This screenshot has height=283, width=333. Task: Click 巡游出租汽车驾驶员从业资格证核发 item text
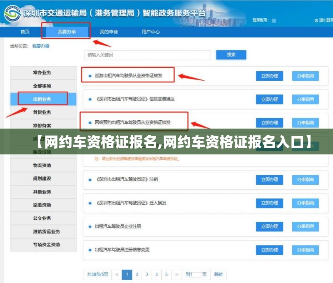tap(129, 76)
